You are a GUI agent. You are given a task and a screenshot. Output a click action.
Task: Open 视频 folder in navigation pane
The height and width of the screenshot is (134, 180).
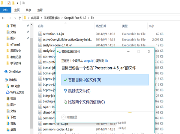point(11,98)
